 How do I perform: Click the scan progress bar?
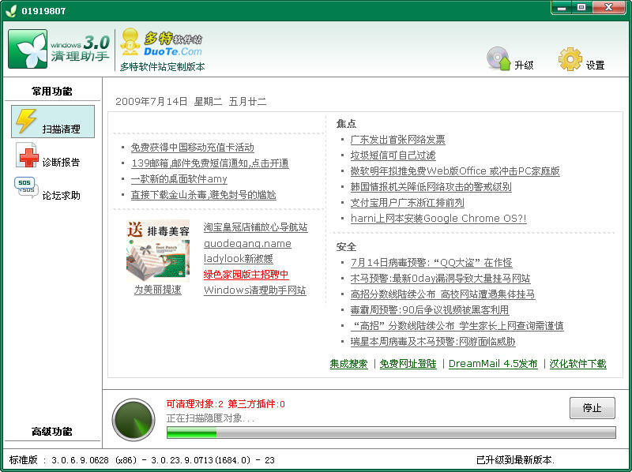click(391, 433)
